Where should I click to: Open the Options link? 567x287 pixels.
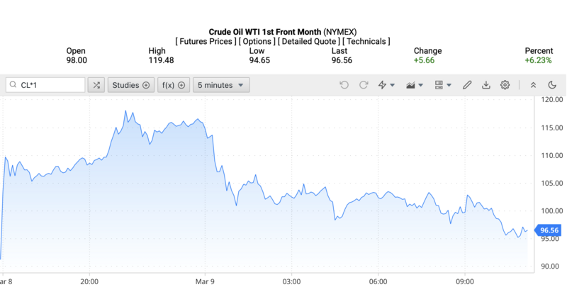point(257,42)
